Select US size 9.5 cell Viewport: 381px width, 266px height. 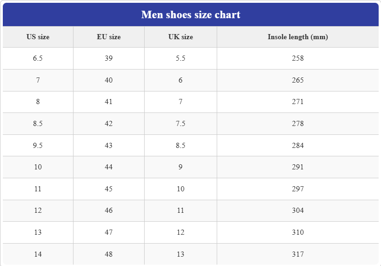[x=38, y=145]
